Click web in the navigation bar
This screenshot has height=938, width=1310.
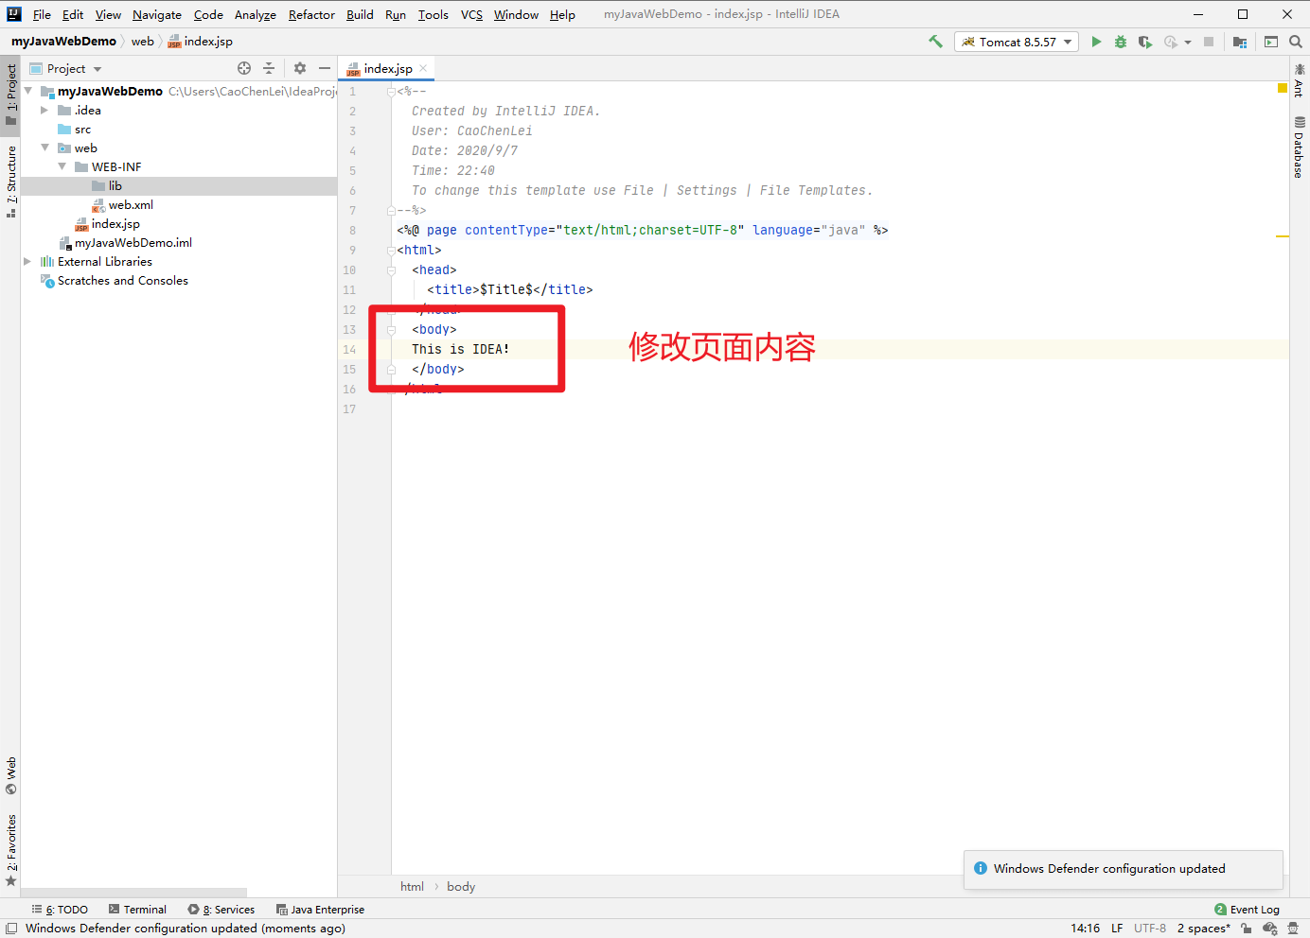pos(142,41)
